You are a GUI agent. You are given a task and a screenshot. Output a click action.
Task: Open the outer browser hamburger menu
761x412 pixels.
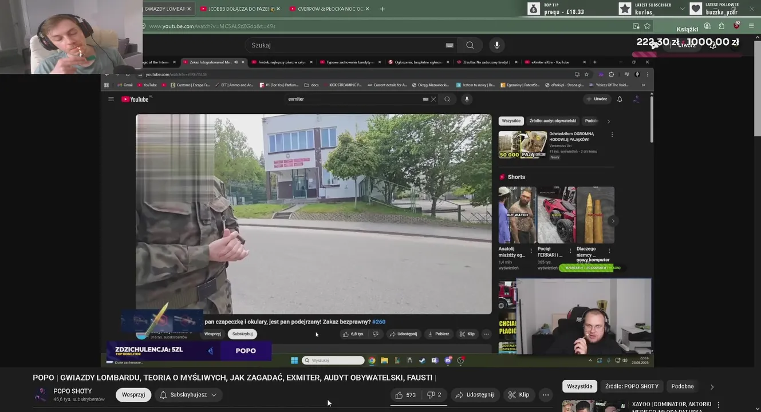tap(751, 26)
